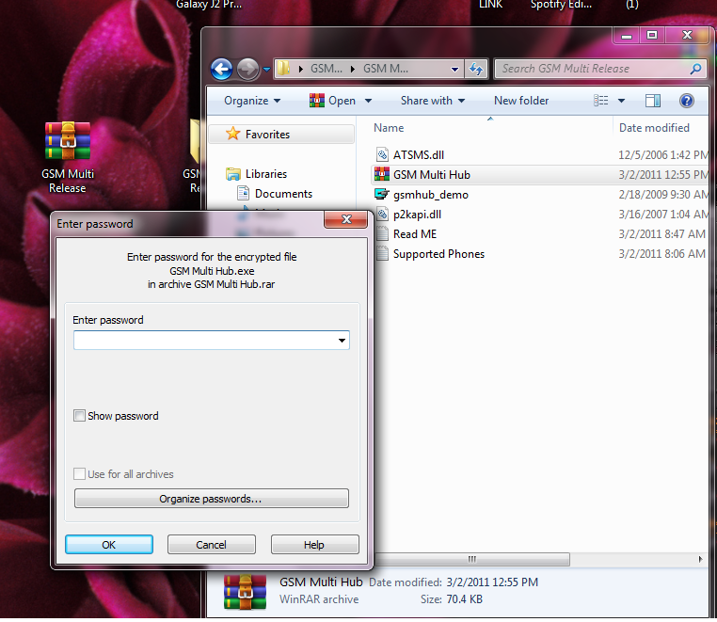717x622 pixels.
Task: Cancel the Enter password dialog
Action: coord(212,545)
